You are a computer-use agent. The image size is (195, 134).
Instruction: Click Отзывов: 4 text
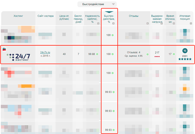point(133,52)
